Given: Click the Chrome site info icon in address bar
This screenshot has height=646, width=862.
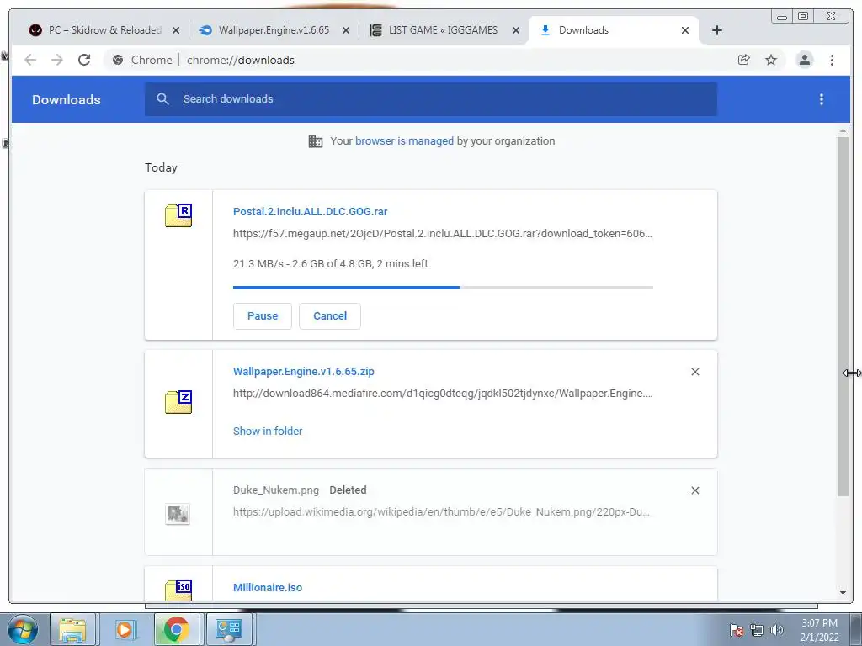Looking at the screenshot, I should point(118,60).
